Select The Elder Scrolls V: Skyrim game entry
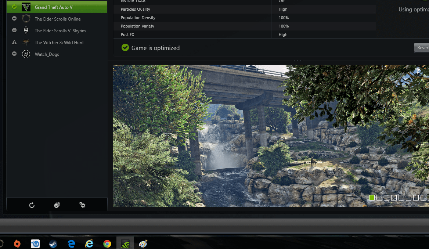This screenshot has height=249, width=429. 57,30
